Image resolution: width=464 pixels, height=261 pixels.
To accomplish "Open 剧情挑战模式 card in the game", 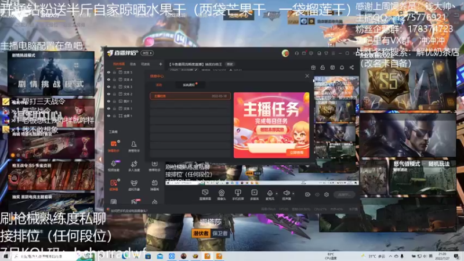I will 51,74.
